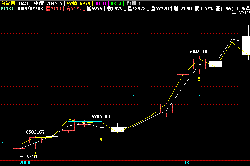Viewport: 250px width, 166px height.
Task: Select the 6510 low price annotation
Action: tap(31, 156)
